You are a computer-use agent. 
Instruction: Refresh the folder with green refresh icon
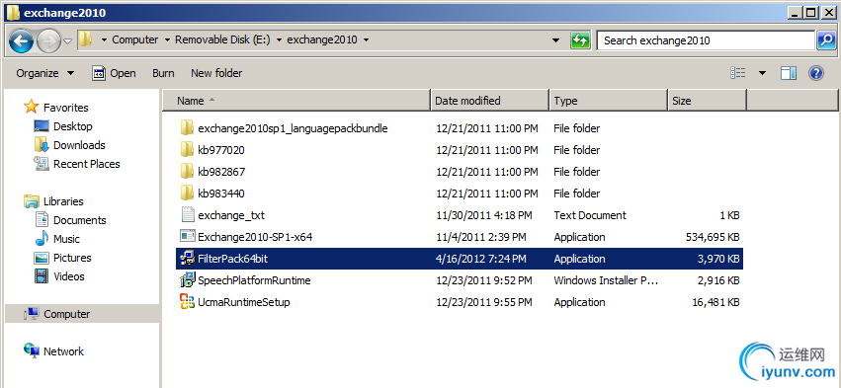(580, 40)
